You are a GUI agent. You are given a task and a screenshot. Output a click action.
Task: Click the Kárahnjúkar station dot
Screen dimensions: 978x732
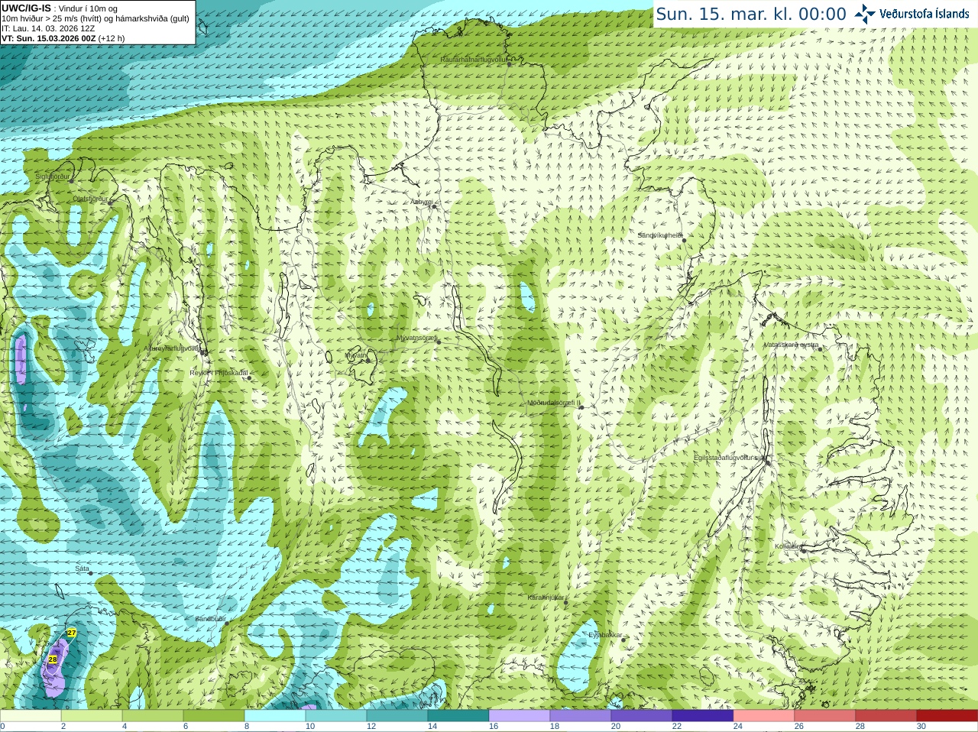[x=566, y=603]
